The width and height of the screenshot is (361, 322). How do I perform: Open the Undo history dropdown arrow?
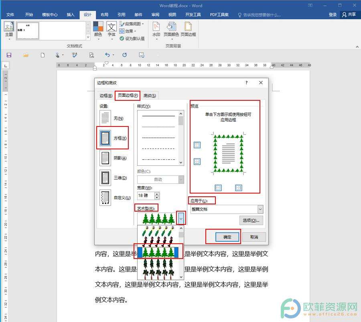(113, 55)
